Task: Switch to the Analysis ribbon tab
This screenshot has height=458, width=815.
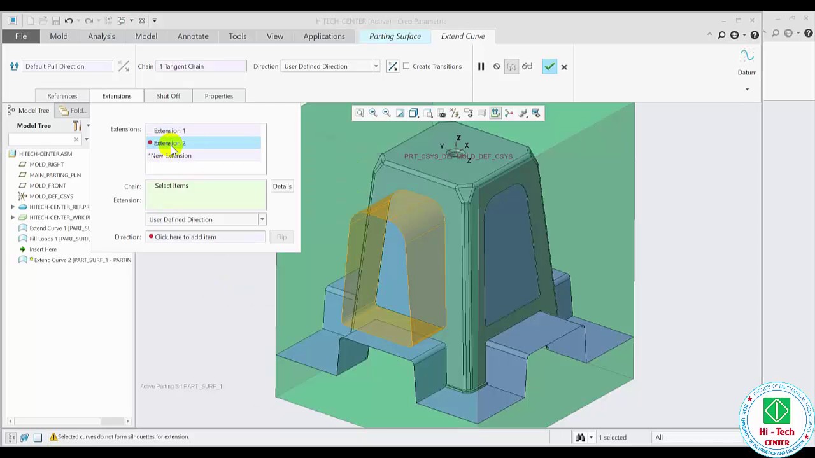Action: click(101, 36)
